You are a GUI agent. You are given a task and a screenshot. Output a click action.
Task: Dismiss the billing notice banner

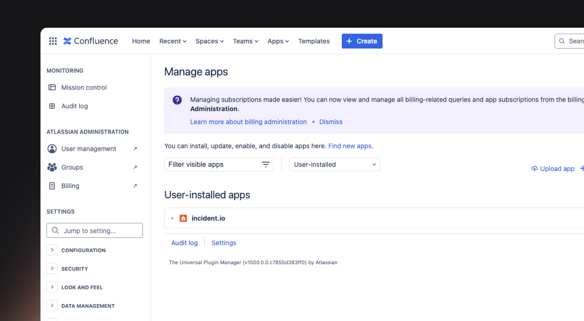click(x=331, y=122)
